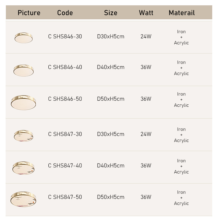Click the 24W wattage for SHS847-30
Screen dimensions: 215x220
(x=146, y=134)
